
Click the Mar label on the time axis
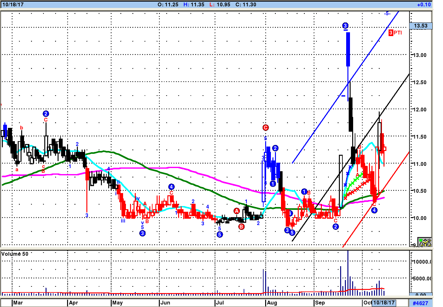click(x=18, y=303)
